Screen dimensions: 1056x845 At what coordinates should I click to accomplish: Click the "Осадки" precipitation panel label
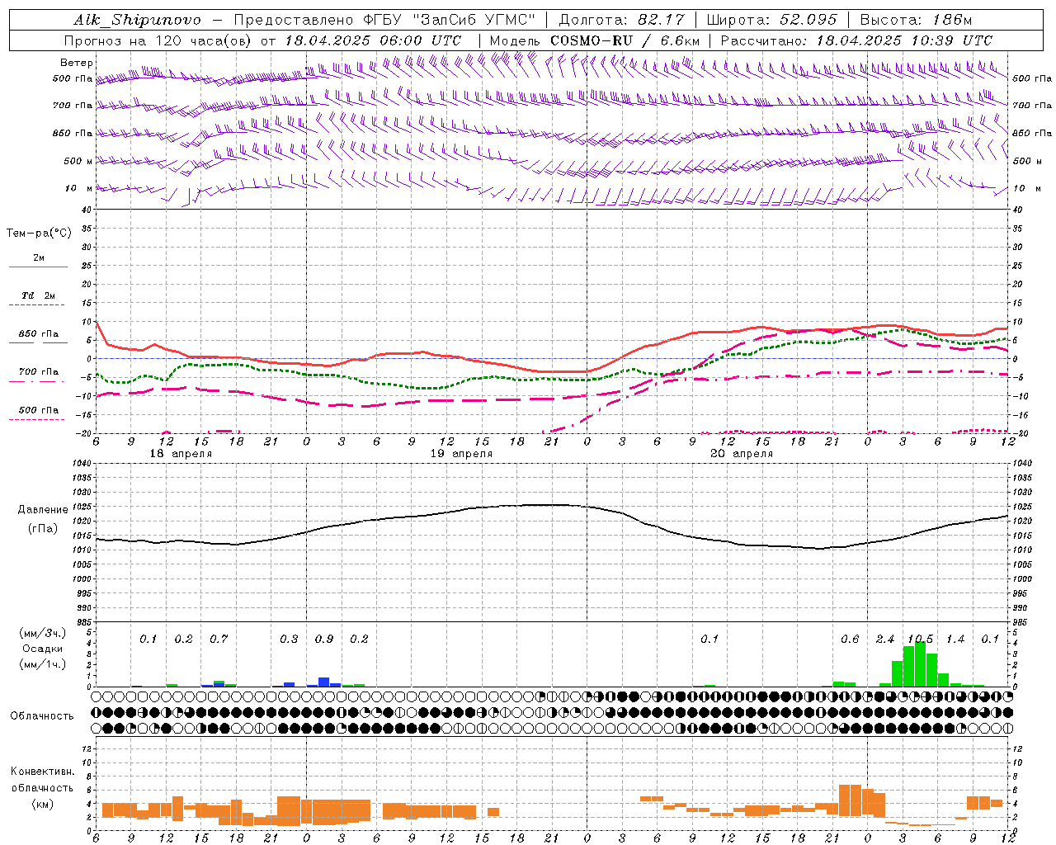[42, 649]
